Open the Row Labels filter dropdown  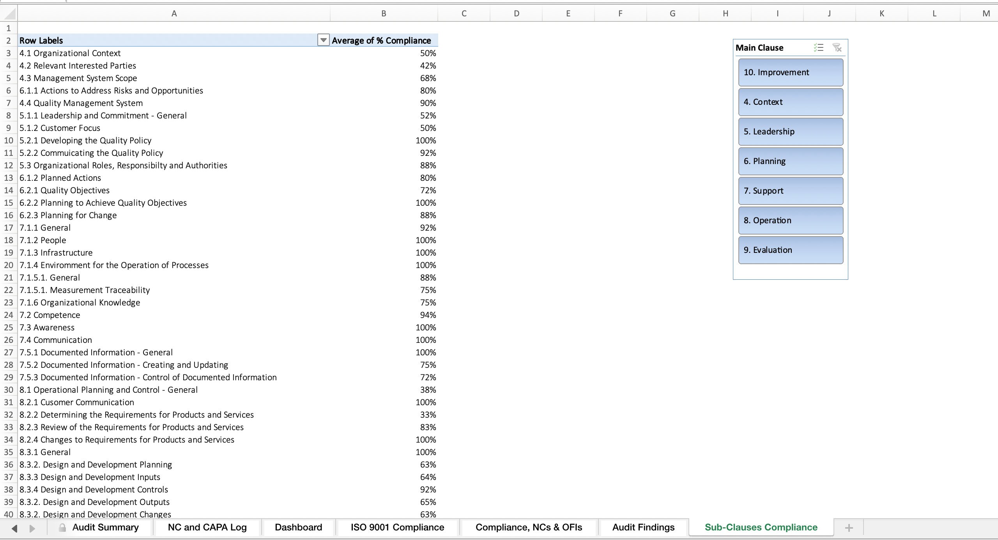323,40
